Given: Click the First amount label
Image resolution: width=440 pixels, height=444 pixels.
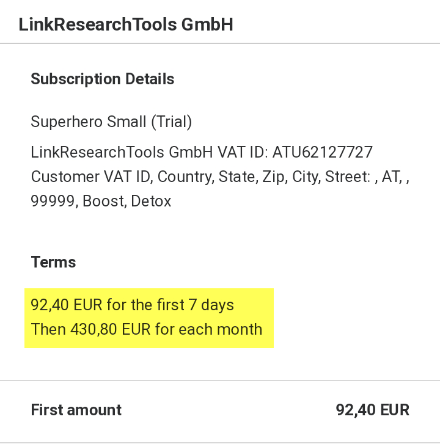Looking at the screenshot, I should point(76,410).
